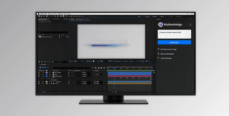Viewport: 229px width, 116px height.
Task: Open the blend mode dropdown of the first layer
Action: [87, 72]
